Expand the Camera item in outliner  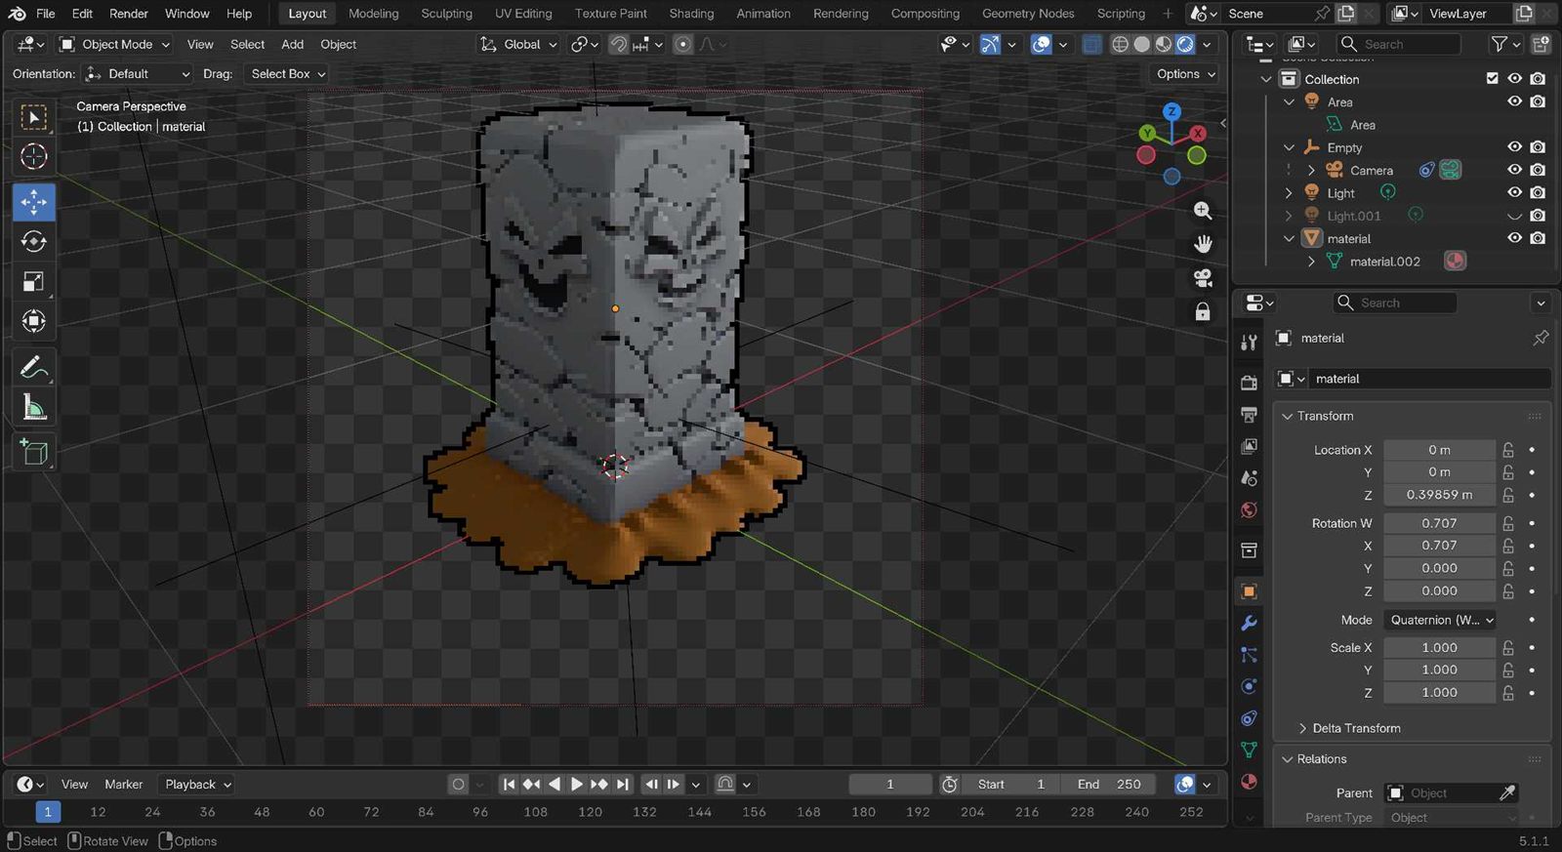[1311, 170]
